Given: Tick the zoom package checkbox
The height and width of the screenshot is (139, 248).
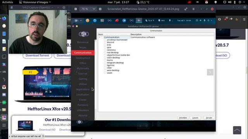Looking at the screenshot, I should 105,73.
